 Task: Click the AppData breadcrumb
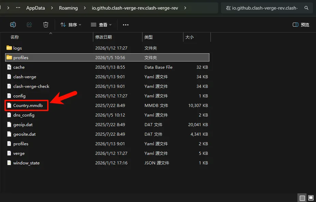point(36,8)
